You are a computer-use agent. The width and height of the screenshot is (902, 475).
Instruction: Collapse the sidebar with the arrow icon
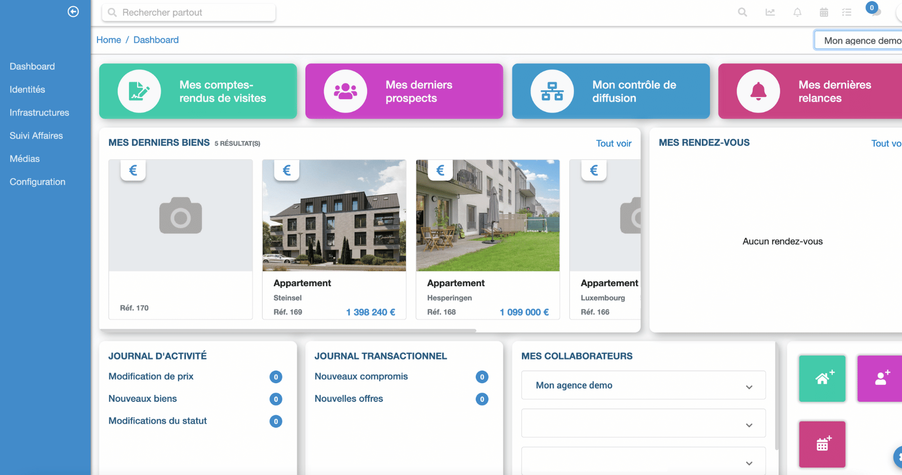click(73, 12)
